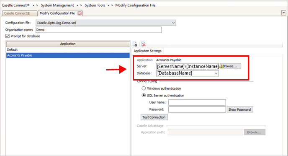Screen dimensions: 288x156
Task: Open the Application Settings tab
Action: point(147,51)
